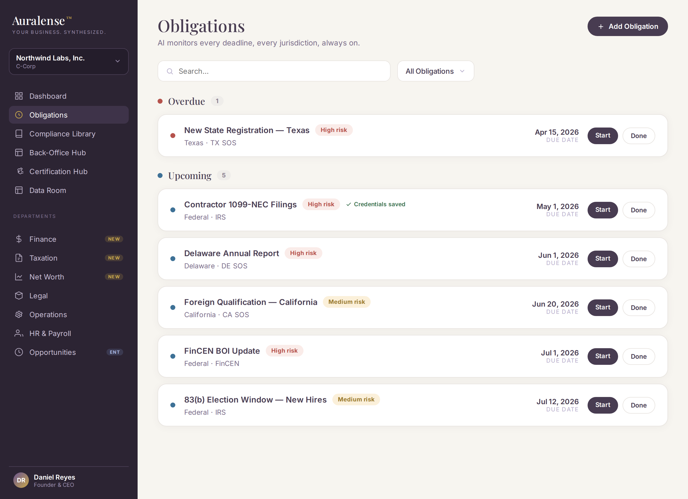Click the Opportunities clock icon
The height and width of the screenshot is (499, 688).
[x=19, y=352]
